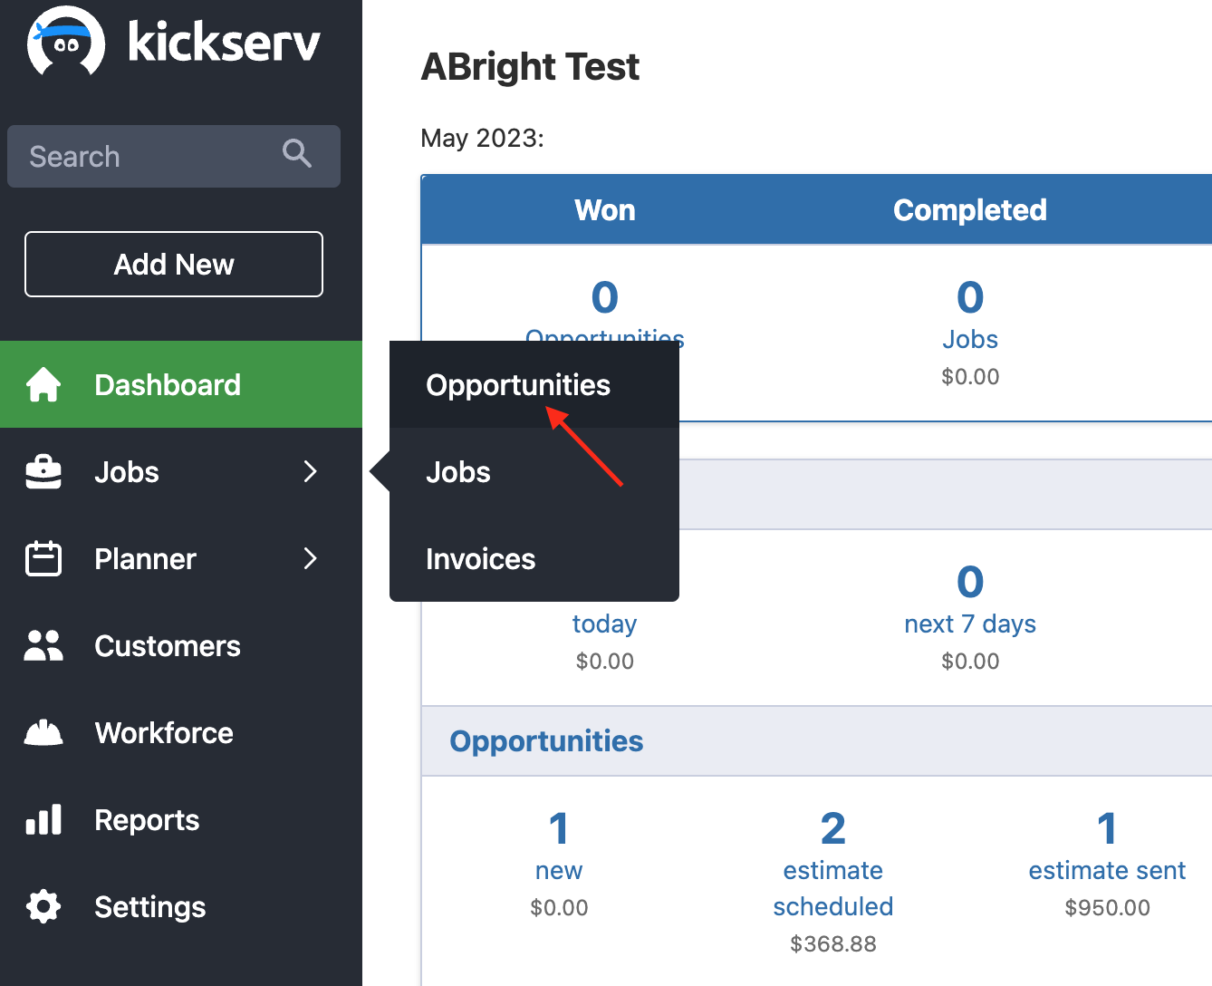Click the Add New button
Image resolution: width=1212 pixels, height=986 pixels.
174,264
